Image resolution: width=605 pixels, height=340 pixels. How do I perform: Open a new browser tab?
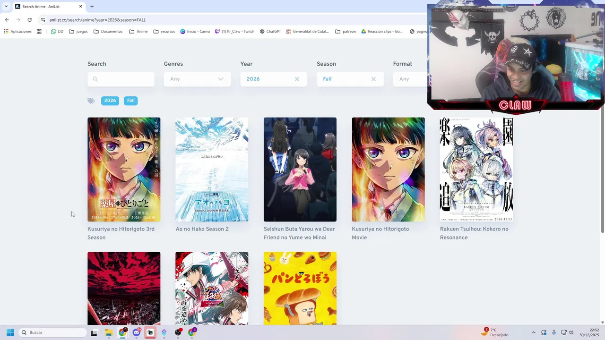coord(92,6)
